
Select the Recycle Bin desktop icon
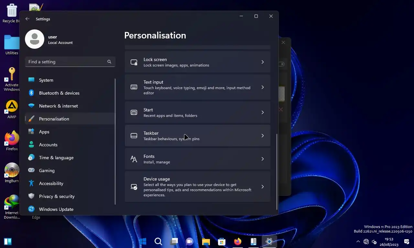12,14
